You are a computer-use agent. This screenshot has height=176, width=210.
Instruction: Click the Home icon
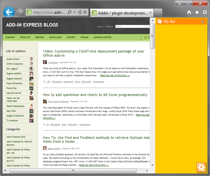(x=189, y=12)
